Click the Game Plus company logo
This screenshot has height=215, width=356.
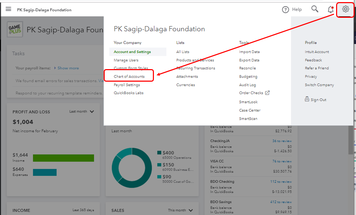click(15, 29)
